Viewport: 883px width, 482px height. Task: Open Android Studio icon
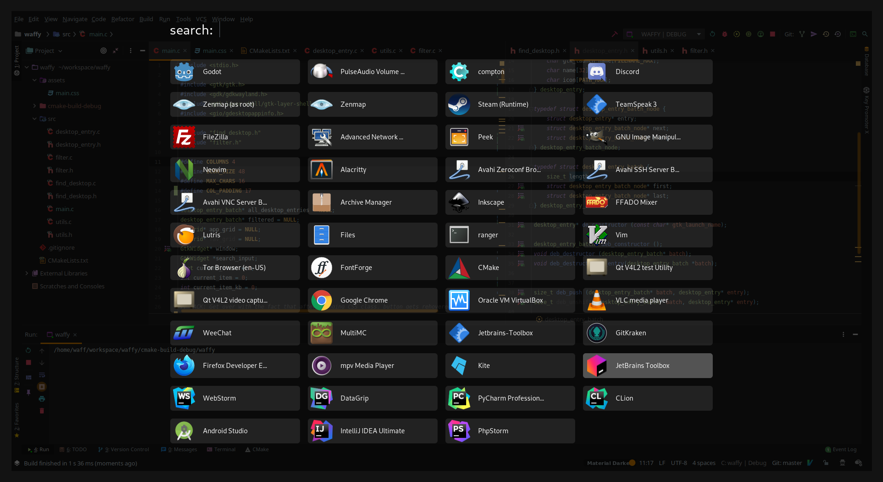click(x=184, y=431)
